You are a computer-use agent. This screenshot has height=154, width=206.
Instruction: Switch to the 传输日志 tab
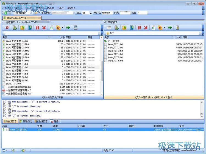tap(26, 121)
